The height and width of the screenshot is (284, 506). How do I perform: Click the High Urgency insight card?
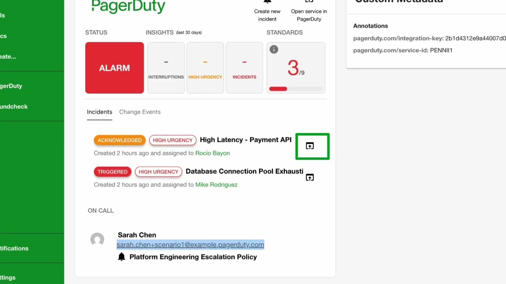pyautogui.click(x=205, y=68)
